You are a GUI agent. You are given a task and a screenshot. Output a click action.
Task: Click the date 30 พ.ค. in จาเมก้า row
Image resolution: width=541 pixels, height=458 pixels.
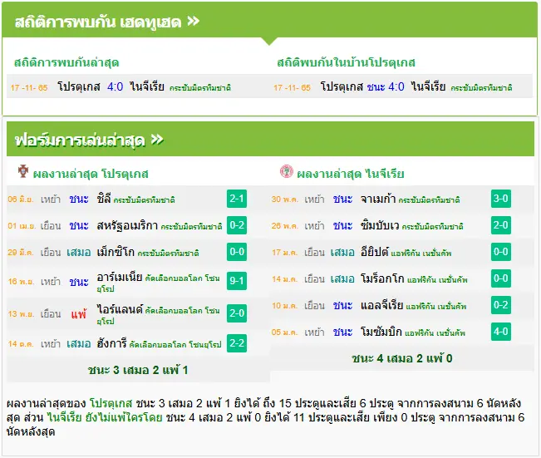coord(285,199)
